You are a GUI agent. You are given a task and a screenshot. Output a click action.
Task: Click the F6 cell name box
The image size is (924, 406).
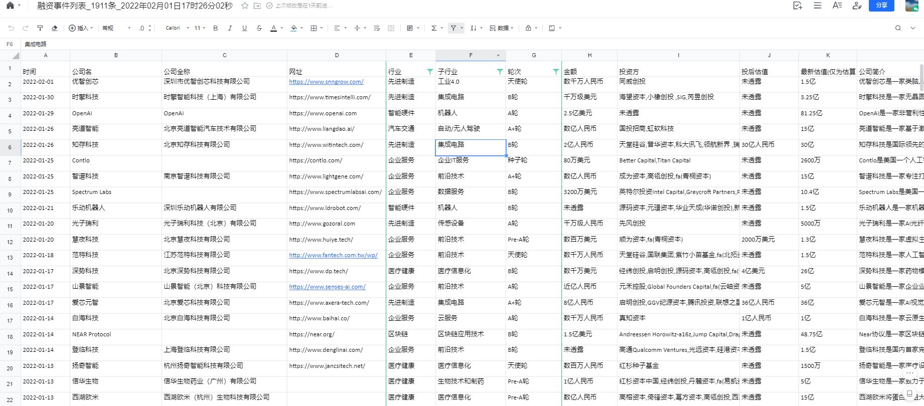pos(10,44)
